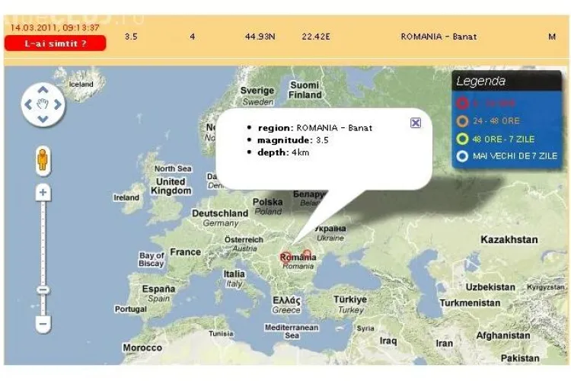
Task: Click the Syria map label
Action: pos(365,328)
